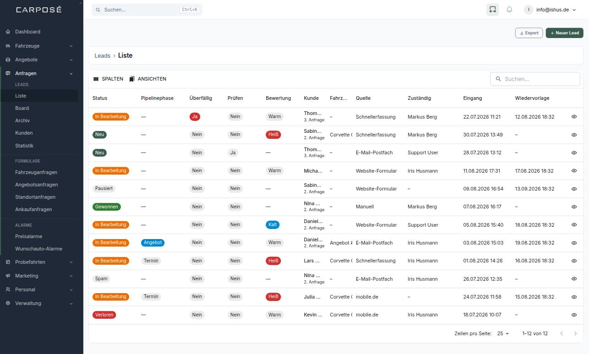Sort by the Status column header

(100, 98)
